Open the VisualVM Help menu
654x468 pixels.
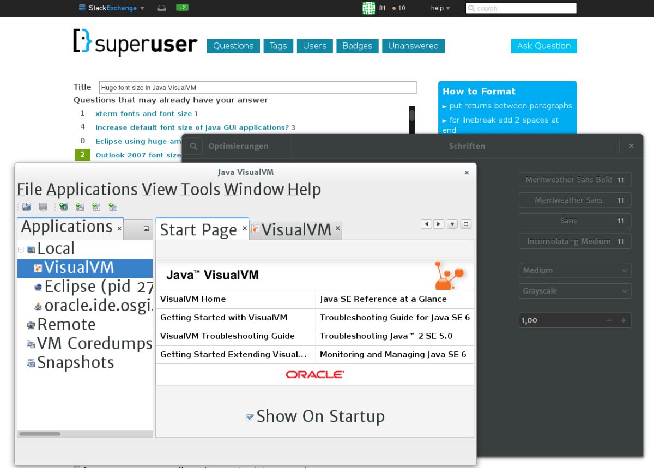304,189
